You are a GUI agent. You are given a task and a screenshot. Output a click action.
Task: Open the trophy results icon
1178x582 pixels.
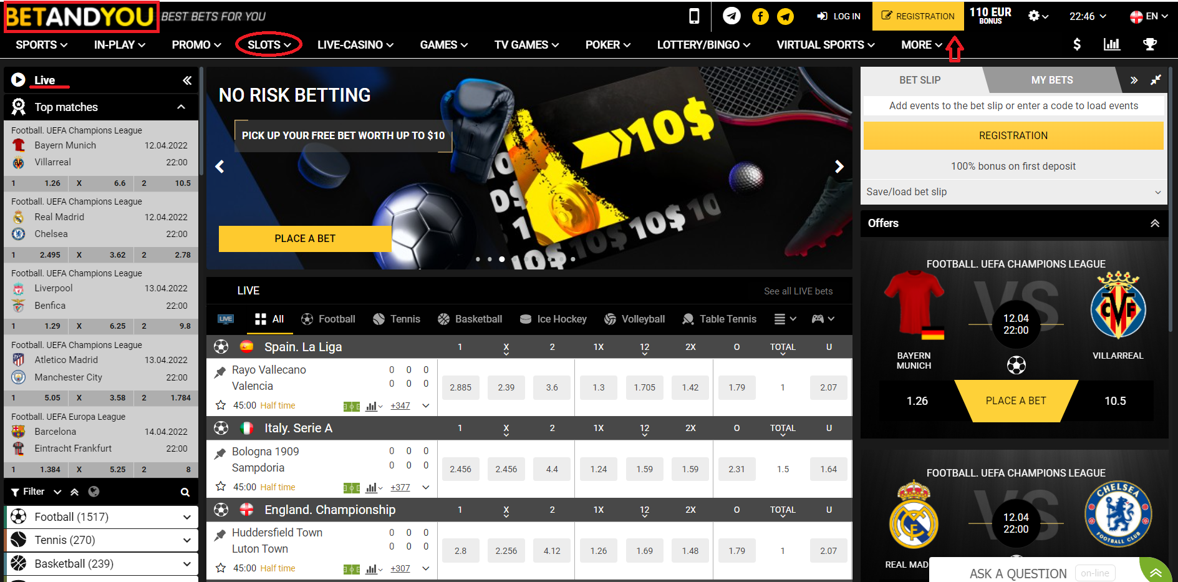(1150, 44)
